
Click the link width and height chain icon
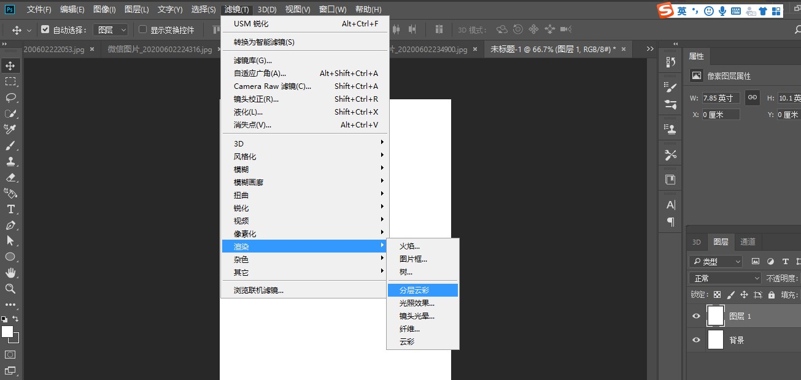click(x=752, y=97)
